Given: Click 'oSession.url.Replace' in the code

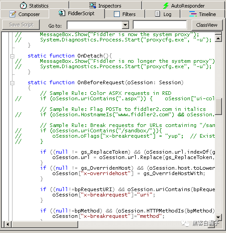Looking at the screenshot, I should point(130,157).
